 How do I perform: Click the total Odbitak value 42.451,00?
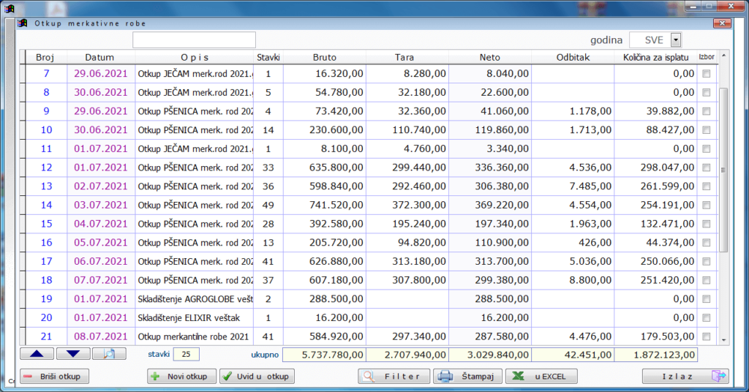(x=573, y=355)
